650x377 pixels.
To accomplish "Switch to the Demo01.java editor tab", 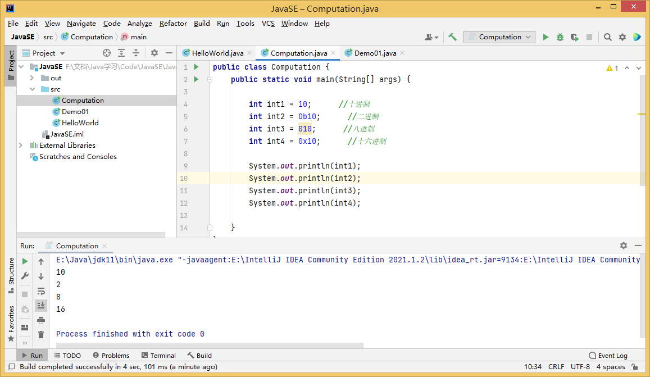I will click(x=375, y=53).
